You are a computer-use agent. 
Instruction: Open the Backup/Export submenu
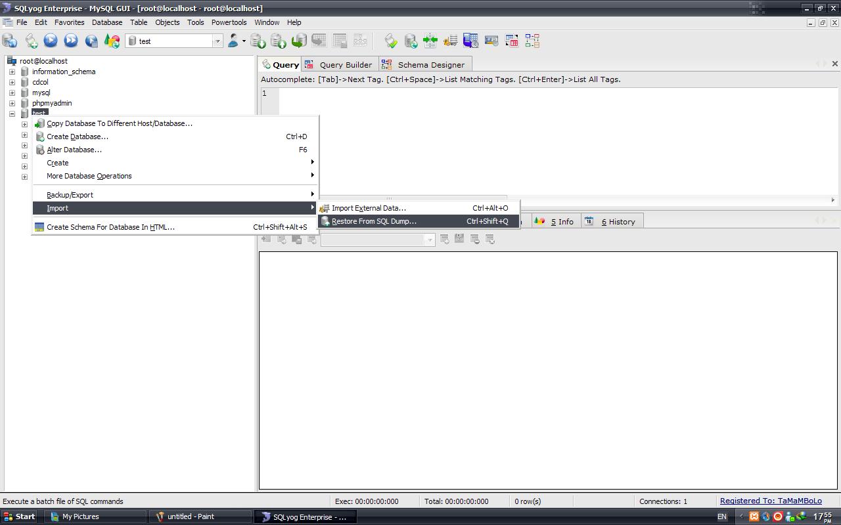[175, 195]
